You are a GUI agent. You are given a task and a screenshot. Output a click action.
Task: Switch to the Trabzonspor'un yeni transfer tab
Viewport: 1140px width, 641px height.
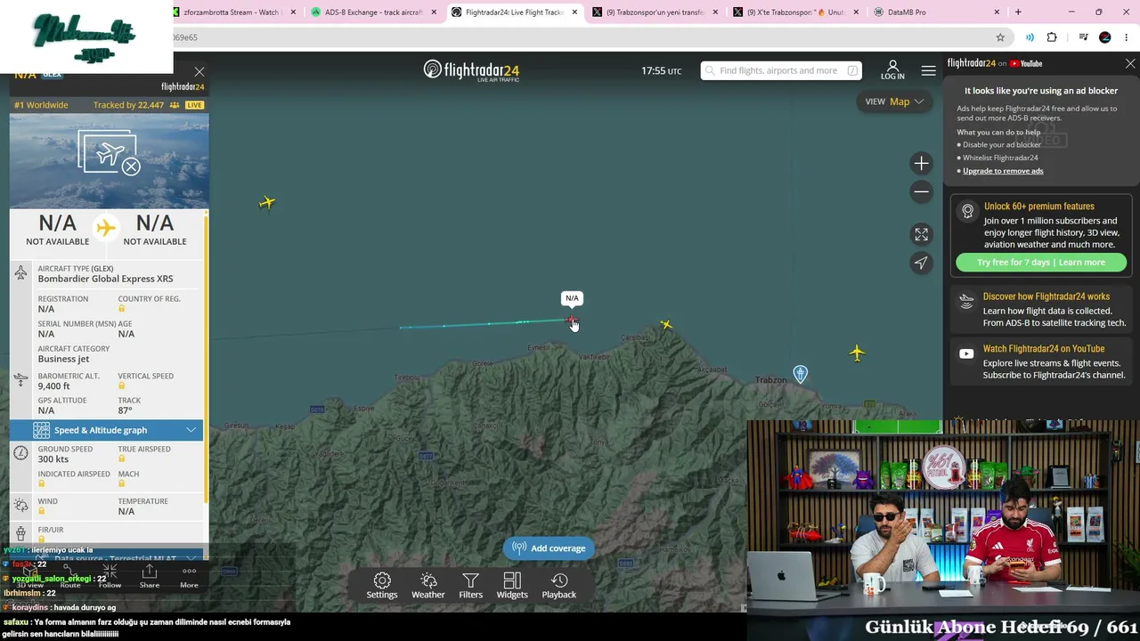point(655,12)
